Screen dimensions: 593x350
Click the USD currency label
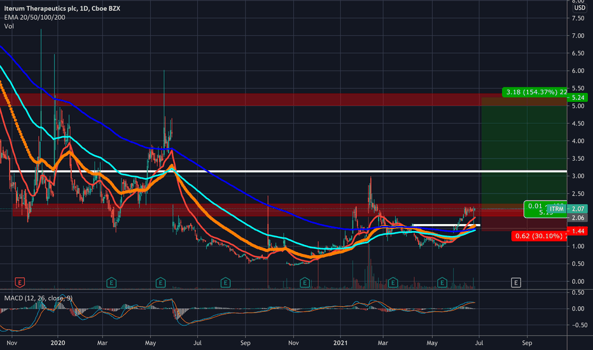click(x=580, y=8)
